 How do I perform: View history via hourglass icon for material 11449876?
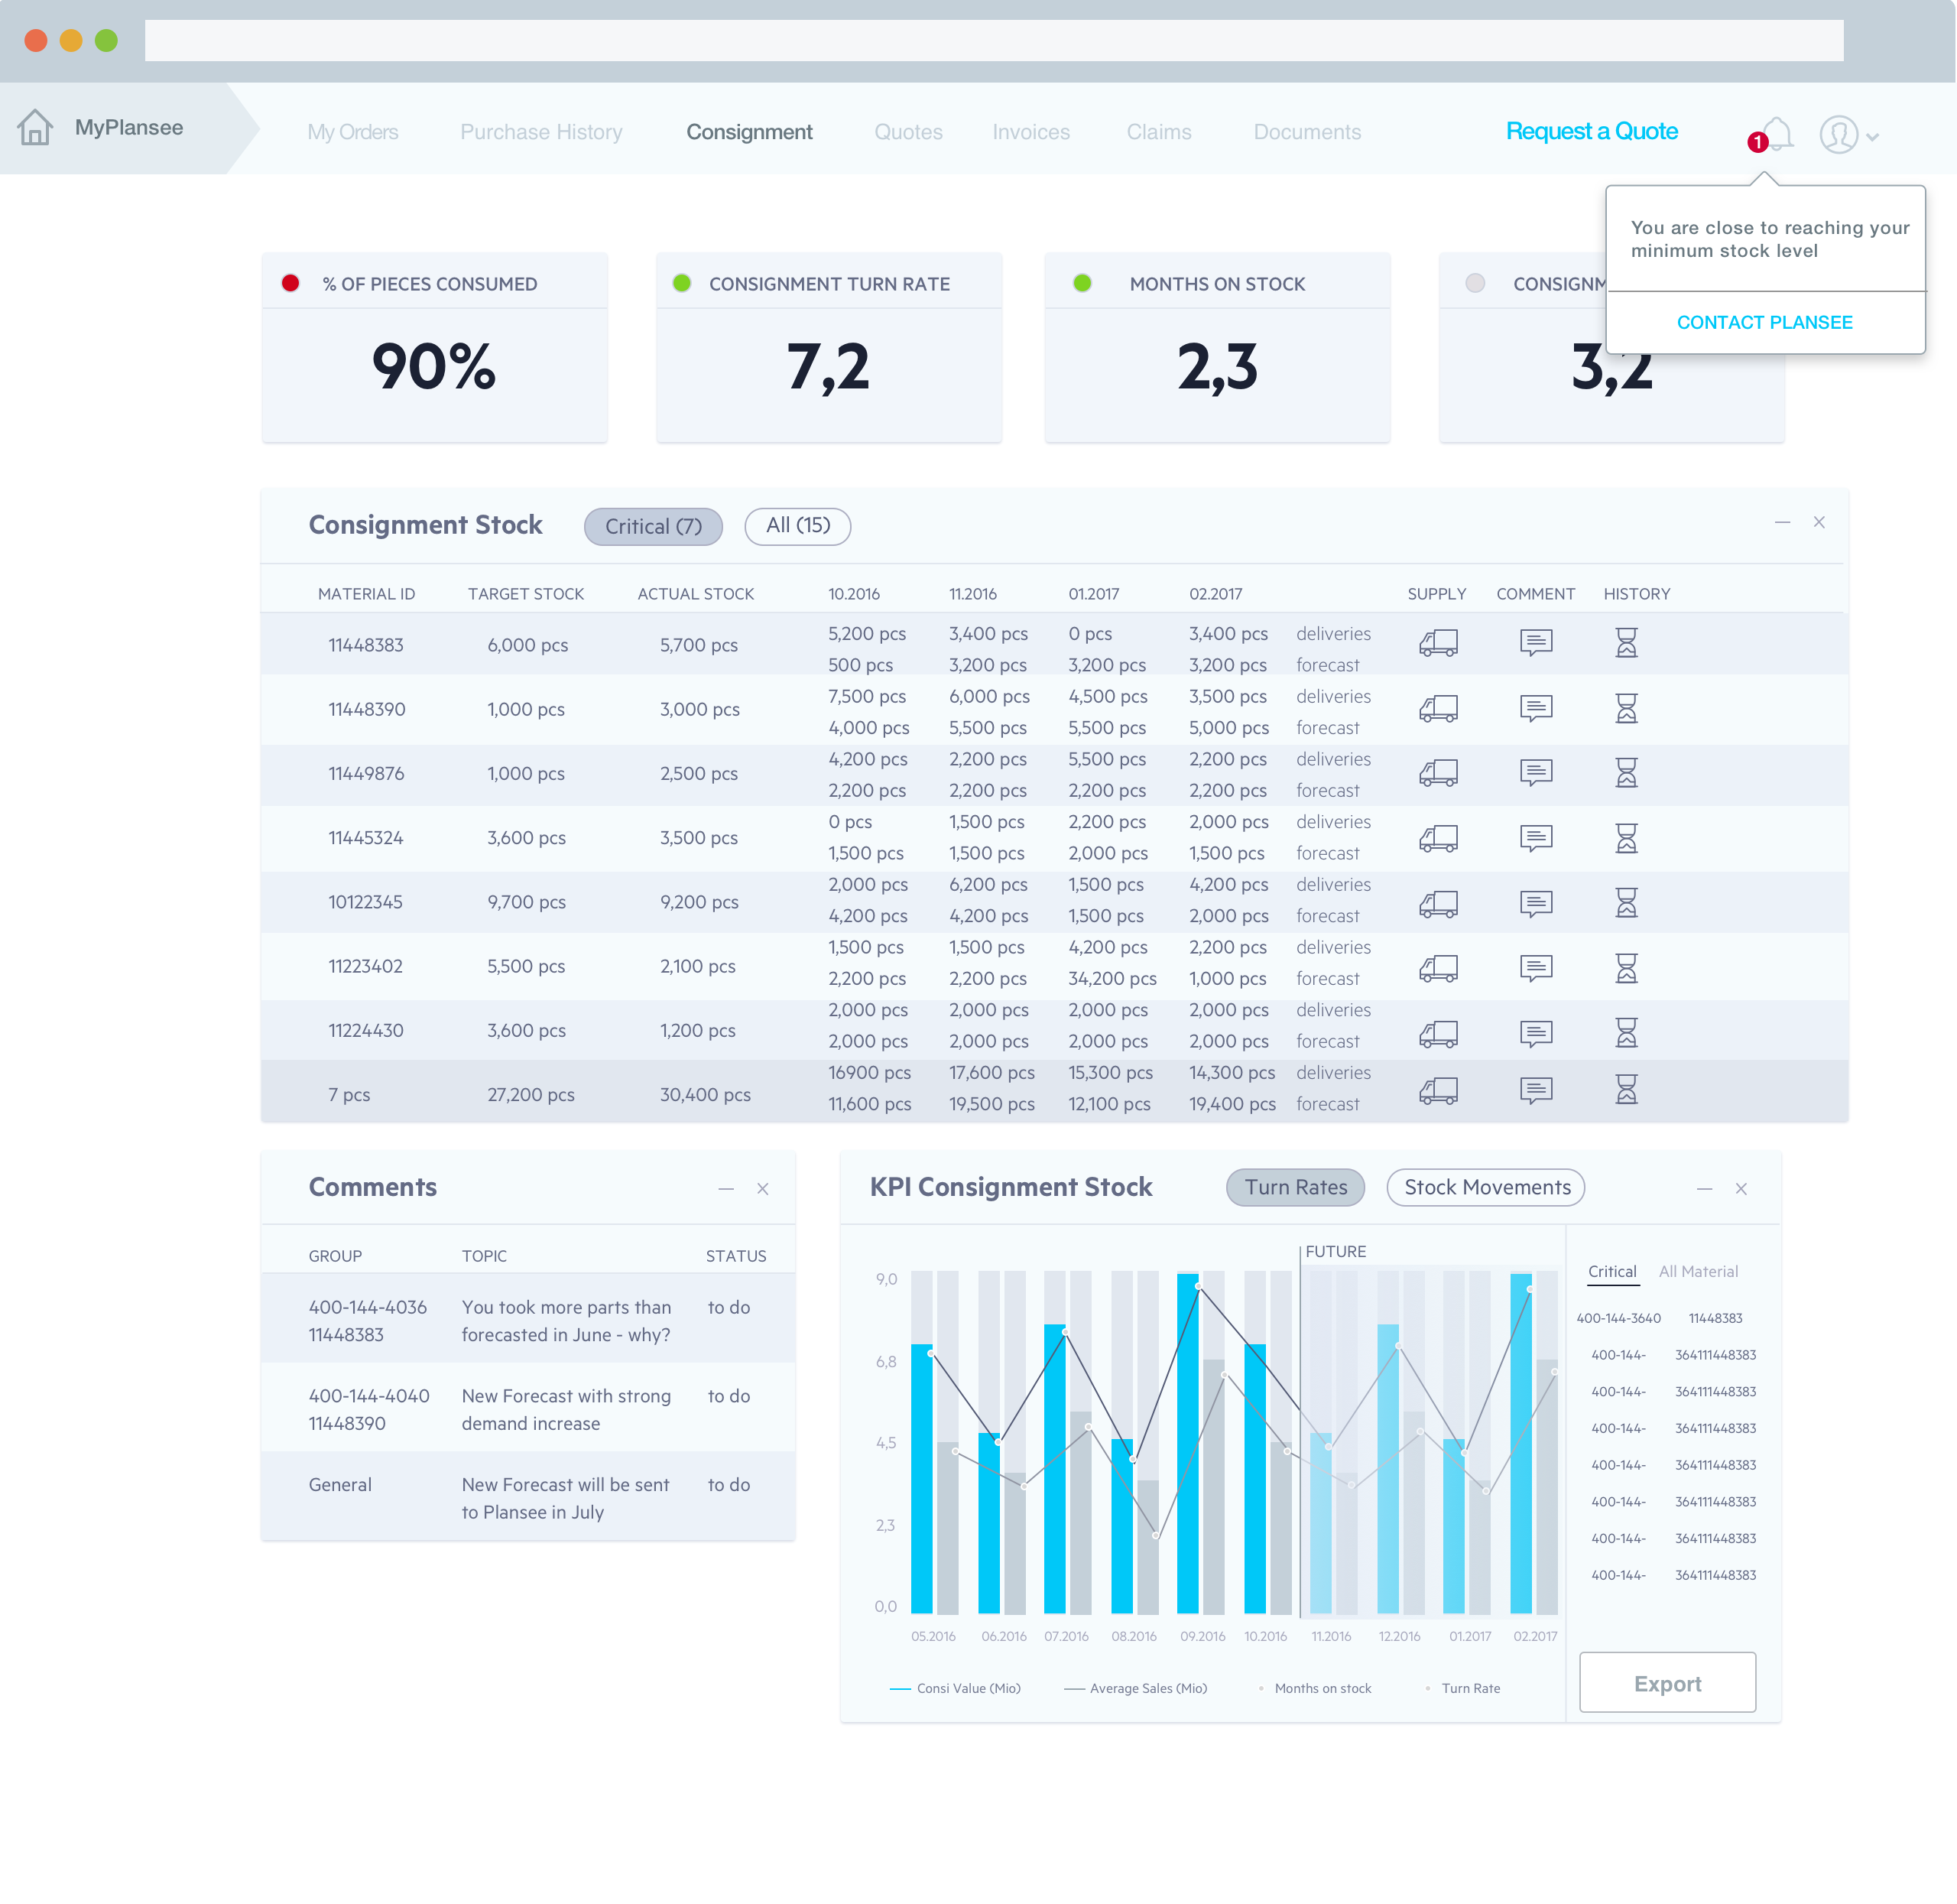pyautogui.click(x=1628, y=773)
